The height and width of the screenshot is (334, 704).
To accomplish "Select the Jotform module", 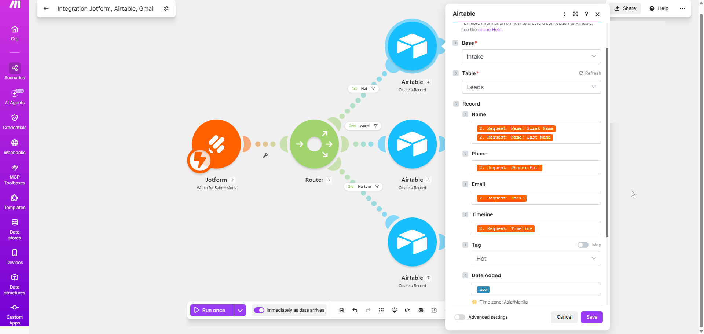I will click(x=216, y=144).
